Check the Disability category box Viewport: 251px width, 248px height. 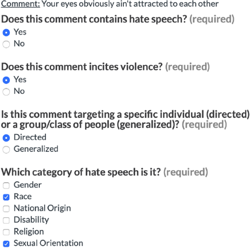click(6, 221)
